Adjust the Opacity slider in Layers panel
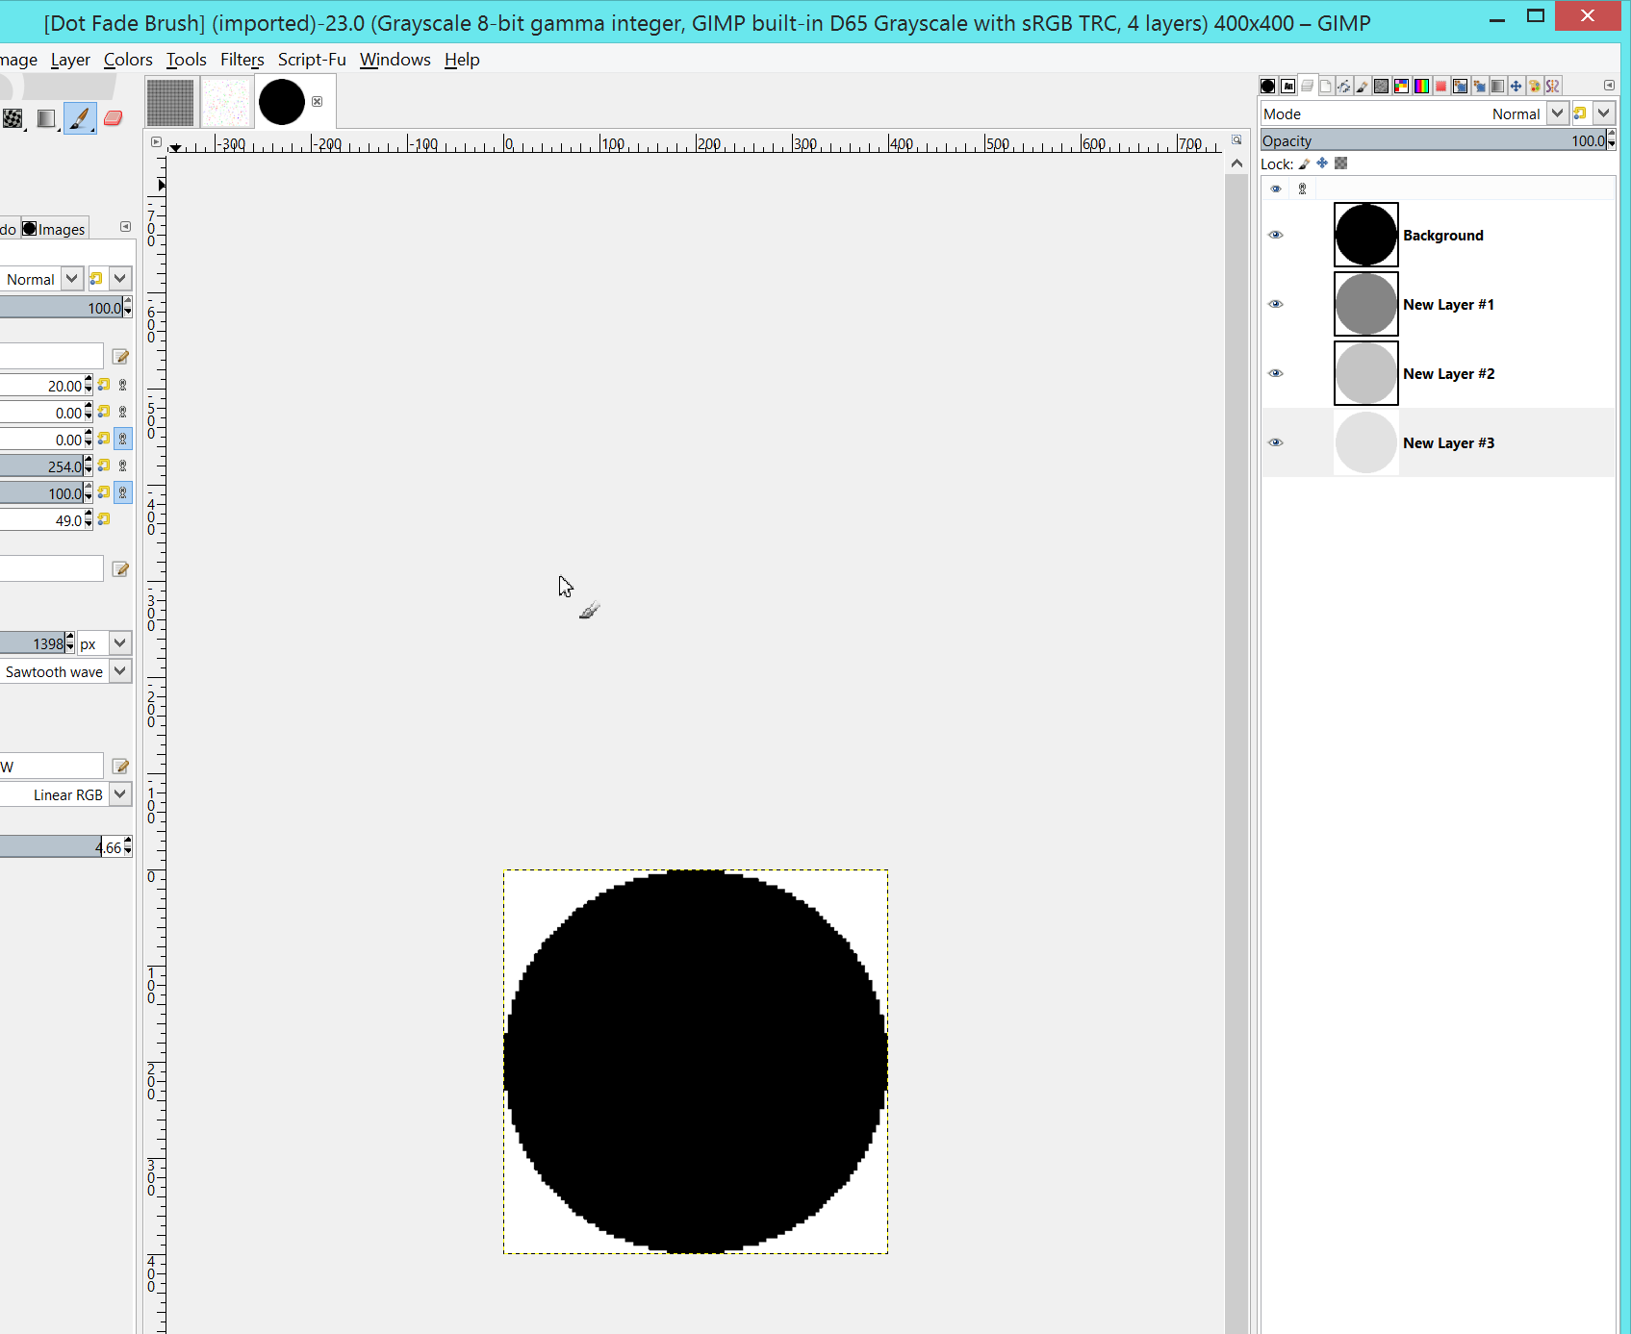The width and height of the screenshot is (1631, 1334). 1424,140
